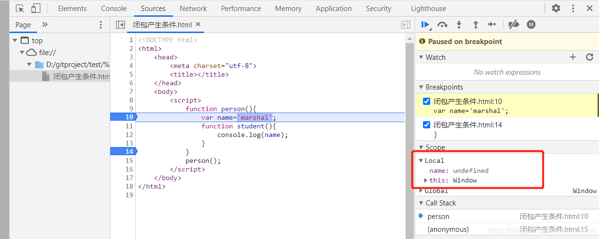The height and width of the screenshot is (239, 599).
Task: Collapse the Call Stack section
Action: (421, 203)
